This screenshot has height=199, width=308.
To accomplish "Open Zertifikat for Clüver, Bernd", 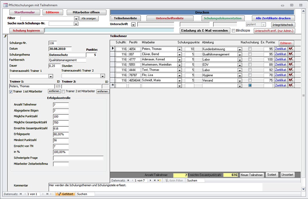I will (280, 54).
